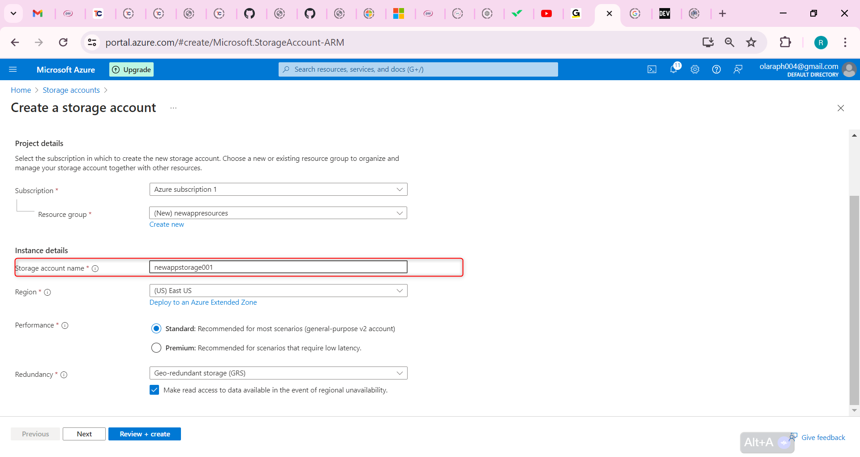860x457 pixels.
Task: Click the browser address bar URL
Action: click(x=225, y=43)
